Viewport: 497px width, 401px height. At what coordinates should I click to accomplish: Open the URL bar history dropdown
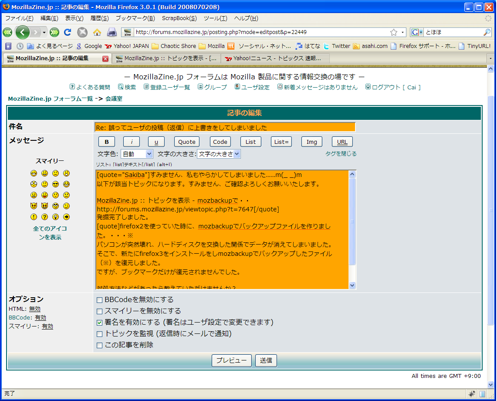click(x=402, y=32)
